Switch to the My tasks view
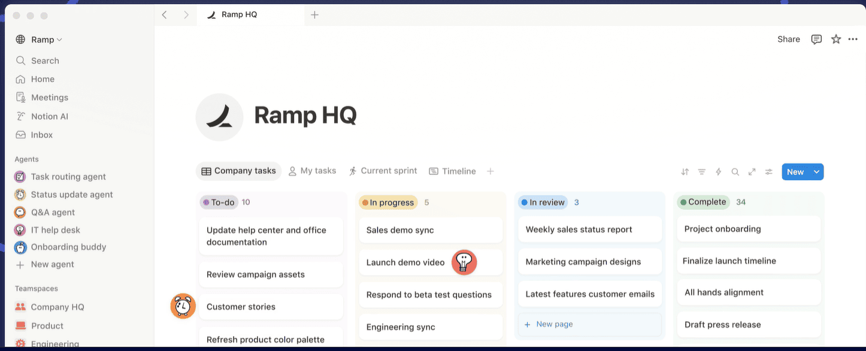The height and width of the screenshot is (351, 866). click(x=312, y=171)
